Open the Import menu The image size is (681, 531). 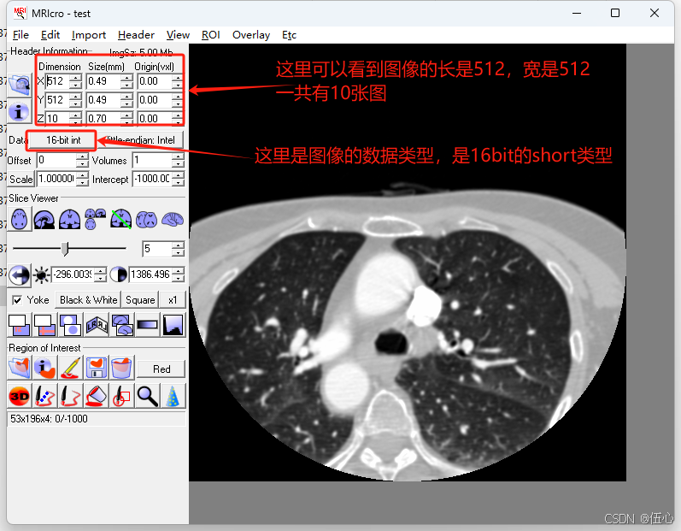click(x=89, y=35)
